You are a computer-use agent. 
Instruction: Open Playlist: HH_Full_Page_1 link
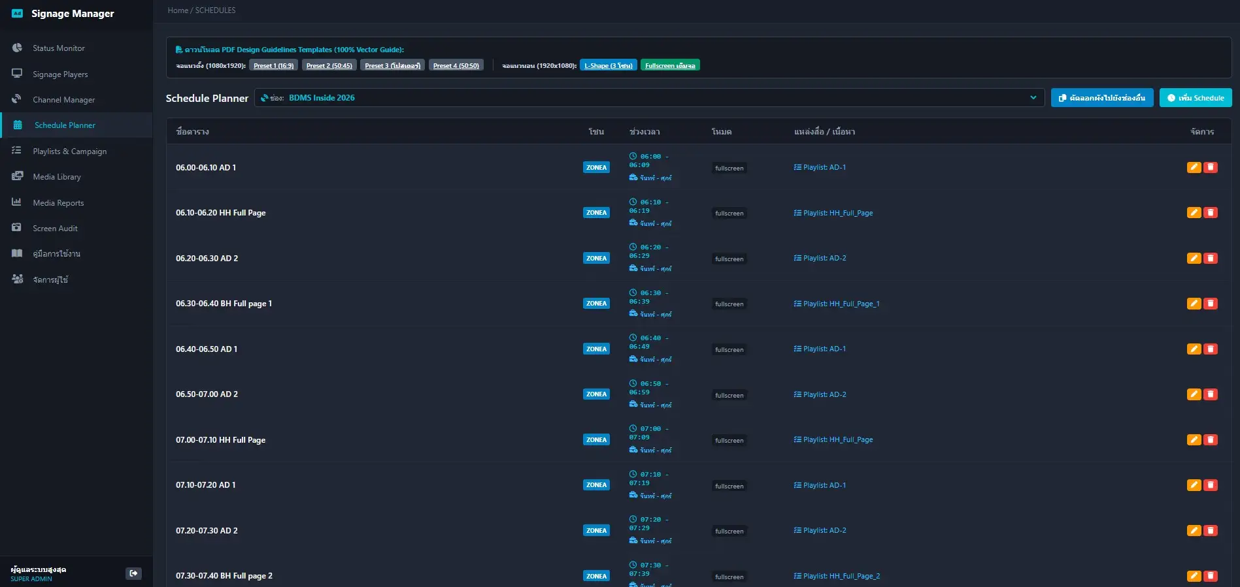(x=837, y=304)
